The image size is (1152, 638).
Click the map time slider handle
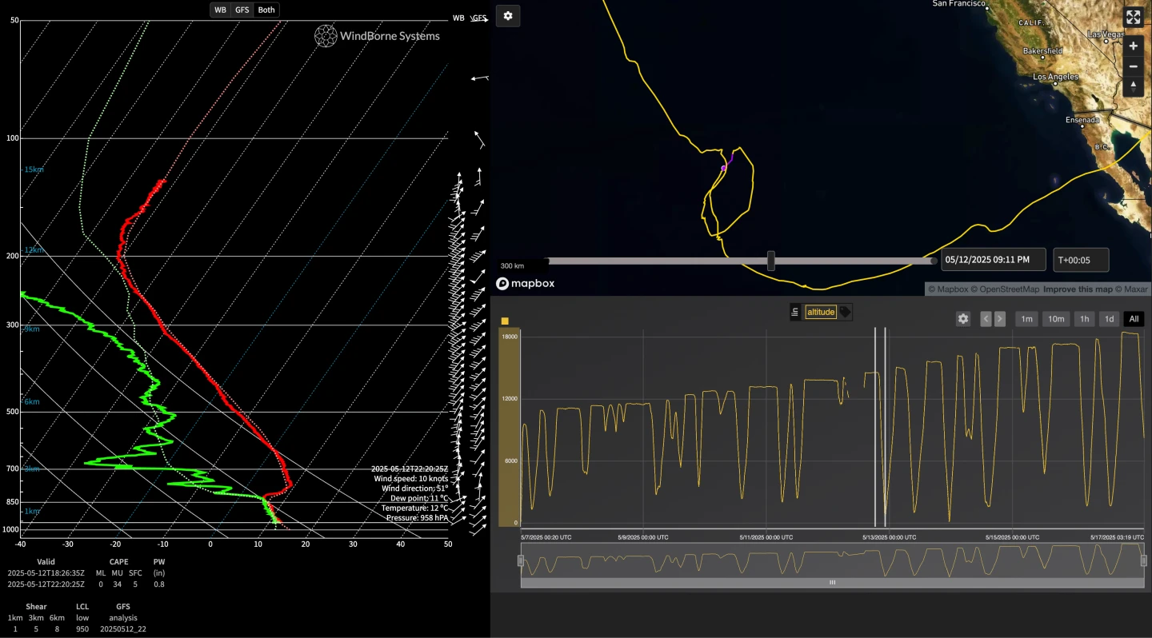(x=771, y=261)
